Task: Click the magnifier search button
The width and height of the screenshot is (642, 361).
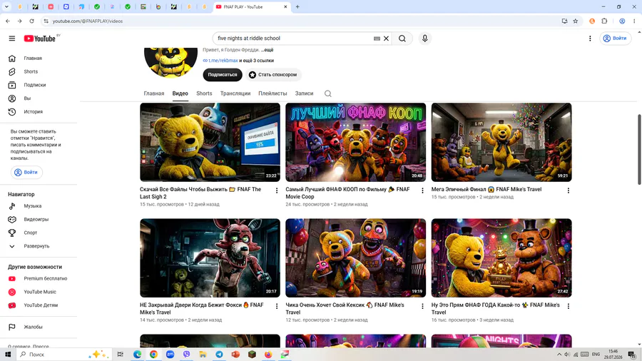Action: [402, 39]
